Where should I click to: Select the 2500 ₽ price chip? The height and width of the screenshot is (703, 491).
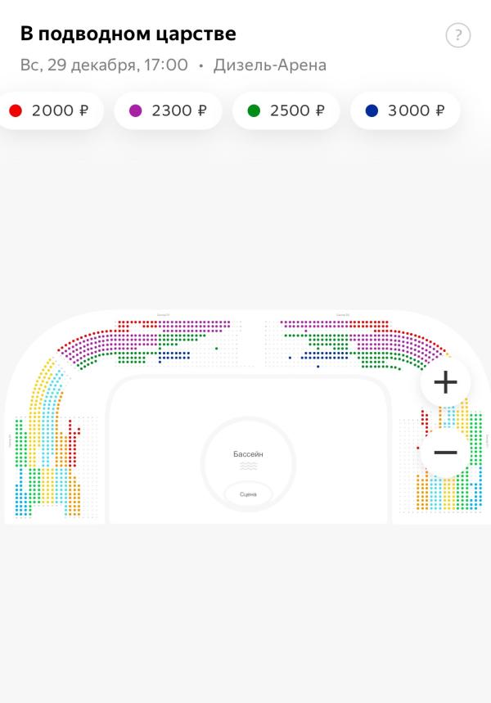pos(286,110)
